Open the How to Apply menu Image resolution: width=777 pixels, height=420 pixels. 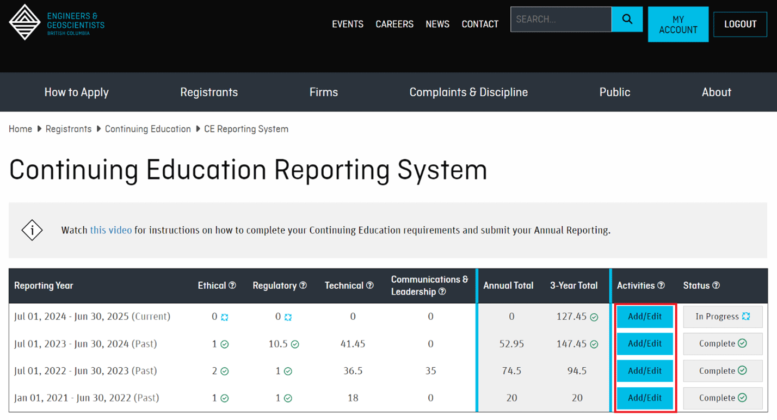76,92
